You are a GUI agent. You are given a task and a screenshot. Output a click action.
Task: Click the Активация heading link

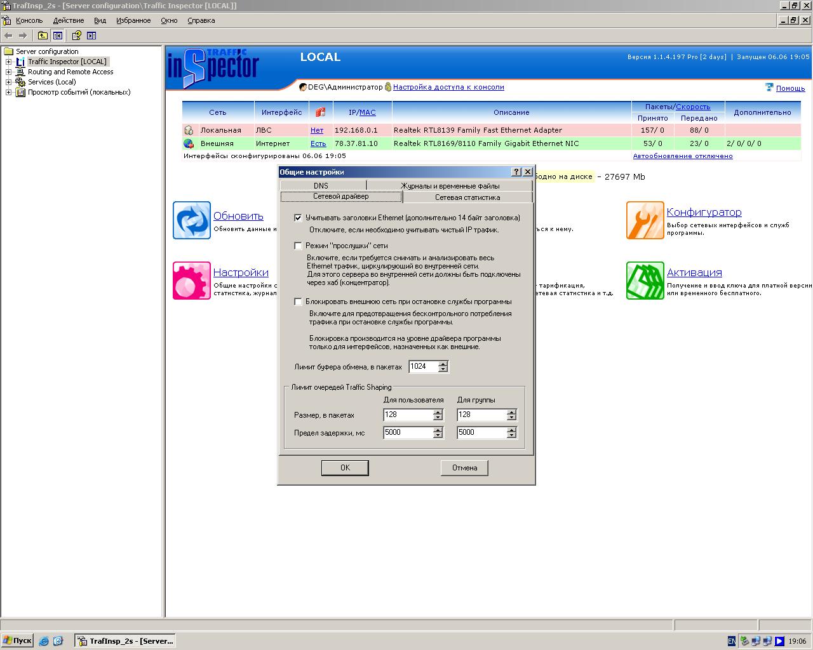coord(694,272)
